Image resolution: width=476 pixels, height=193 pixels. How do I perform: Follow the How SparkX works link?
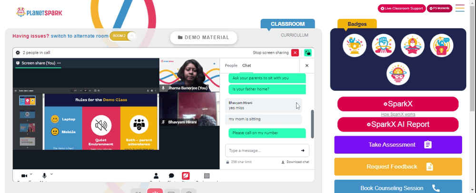pos(398,114)
